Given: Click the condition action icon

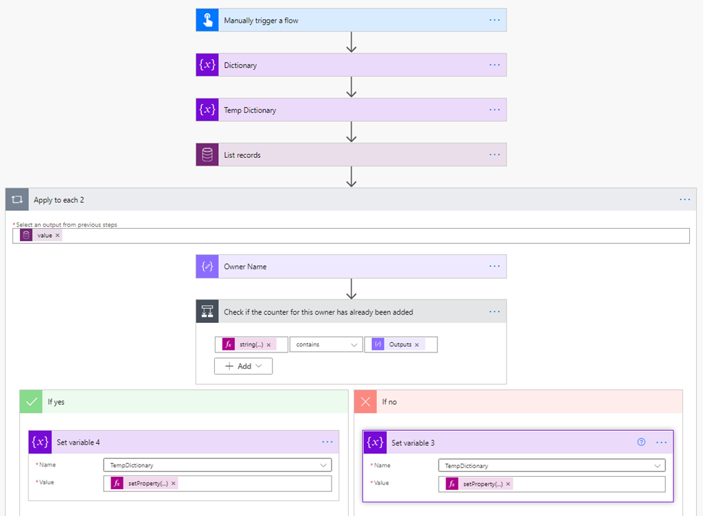Looking at the screenshot, I should coord(207,312).
